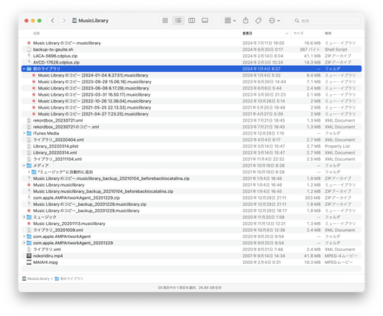Select the [2024-01-04 8.27.51].musiclibrary file name
The width and height of the screenshot is (383, 316).
coord(93,75)
